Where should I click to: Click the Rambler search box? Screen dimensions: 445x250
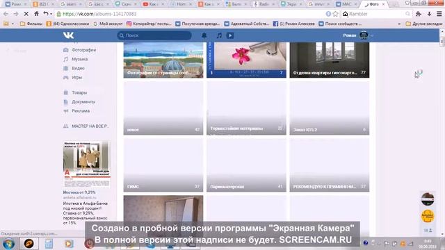click(376, 14)
